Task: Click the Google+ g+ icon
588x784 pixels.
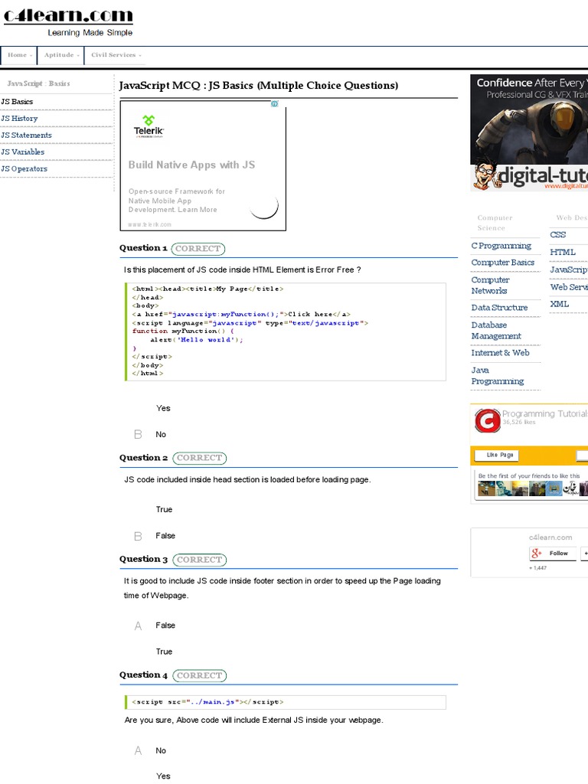Action: (537, 554)
